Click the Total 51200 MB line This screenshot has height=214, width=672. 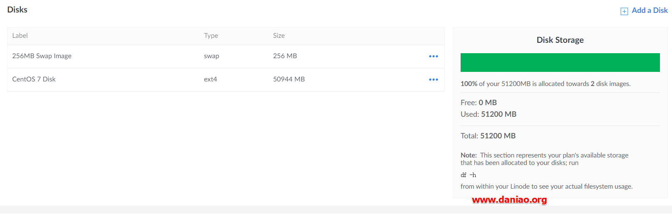pos(488,136)
